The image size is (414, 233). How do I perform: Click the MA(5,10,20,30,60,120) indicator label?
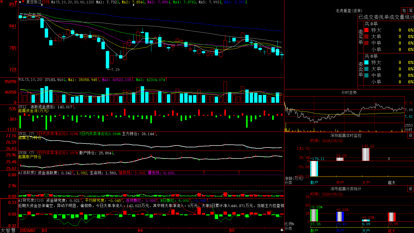pos(72,2)
